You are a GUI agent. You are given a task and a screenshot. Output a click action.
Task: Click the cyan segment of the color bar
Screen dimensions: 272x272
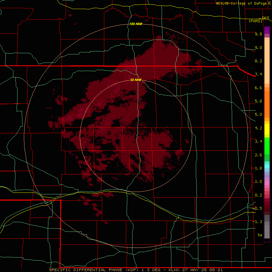pyautogui.click(x=267, y=166)
